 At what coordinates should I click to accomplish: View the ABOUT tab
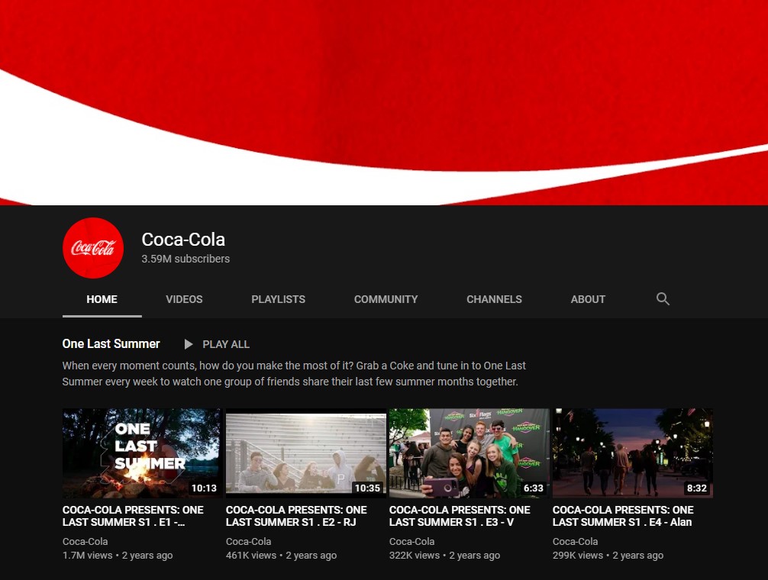tap(588, 299)
